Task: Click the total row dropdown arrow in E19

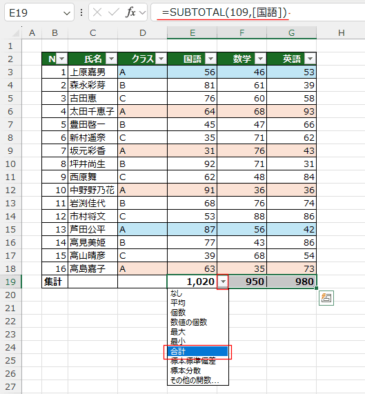Action: coord(223,282)
